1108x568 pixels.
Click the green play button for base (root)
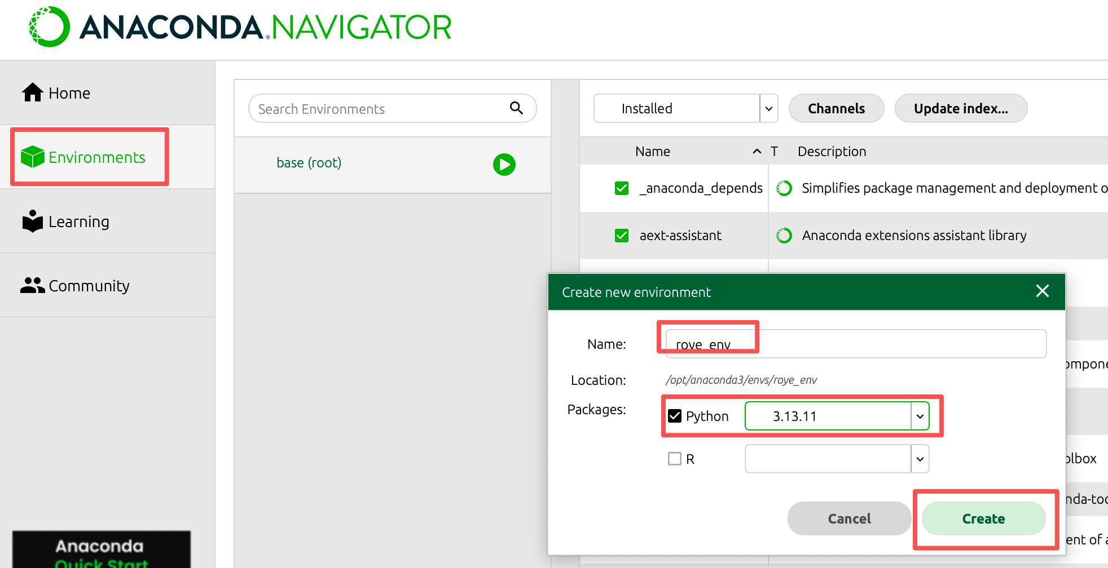(x=504, y=165)
